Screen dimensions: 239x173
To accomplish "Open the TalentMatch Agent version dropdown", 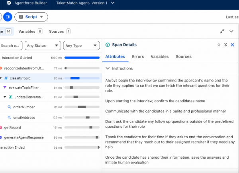I will point(113,3).
